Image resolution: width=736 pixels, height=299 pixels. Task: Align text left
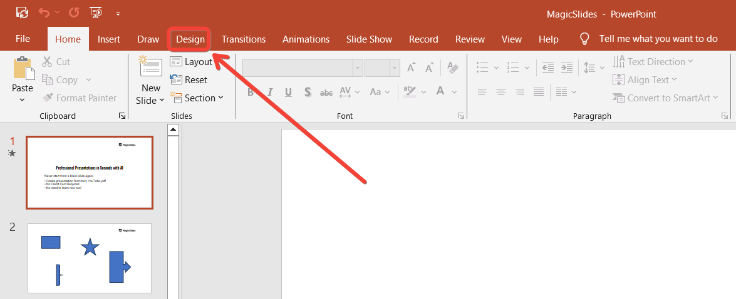tap(482, 92)
